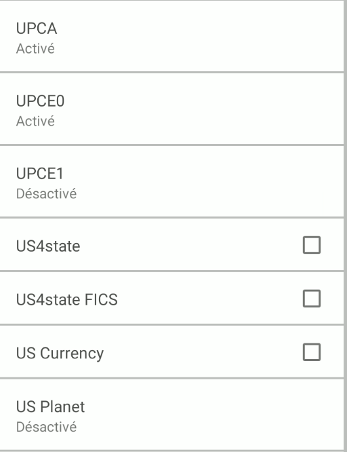Click the Désactivé status under US Planet
347x452 pixels.
(46, 427)
